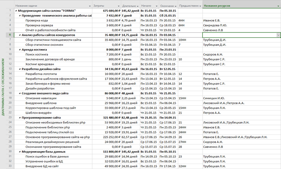The image size is (281, 169).
Task: Select task Подключение библиотек php
Action: click(48, 127)
